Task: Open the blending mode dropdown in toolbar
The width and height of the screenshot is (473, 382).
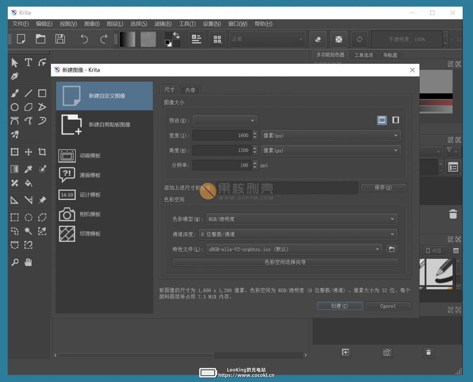Action: coord(268,39)
